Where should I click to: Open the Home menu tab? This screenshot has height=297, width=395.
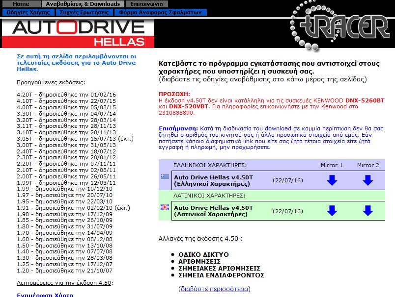[x=21, y=4]
